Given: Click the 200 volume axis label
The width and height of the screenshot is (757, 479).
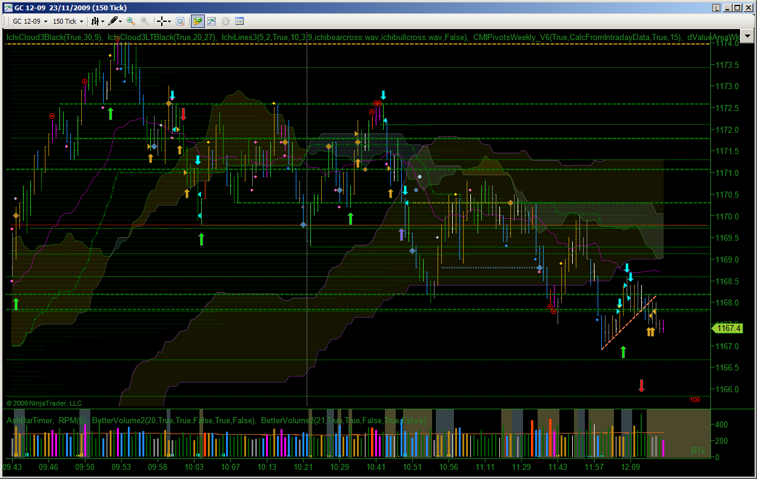Looking at the screenshot, I should (x=722, y=441).
